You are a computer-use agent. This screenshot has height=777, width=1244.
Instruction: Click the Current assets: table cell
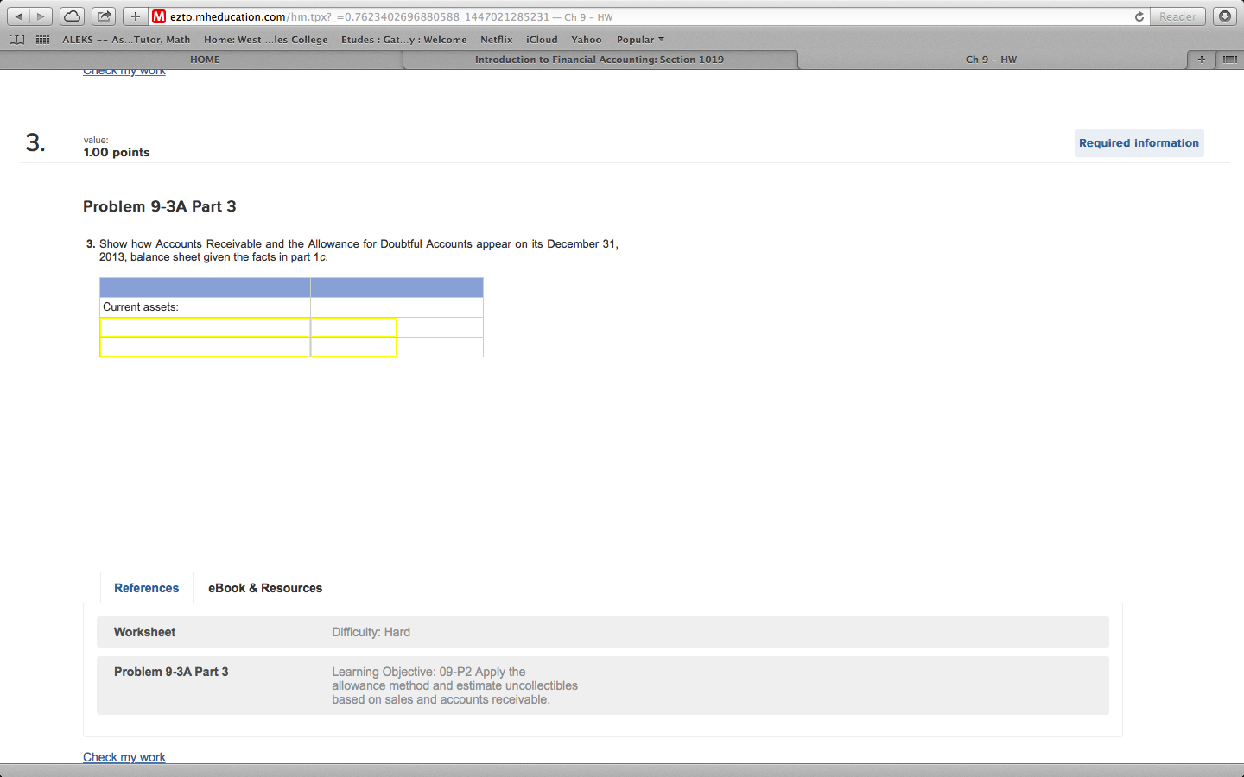click(x=206, y=307)
